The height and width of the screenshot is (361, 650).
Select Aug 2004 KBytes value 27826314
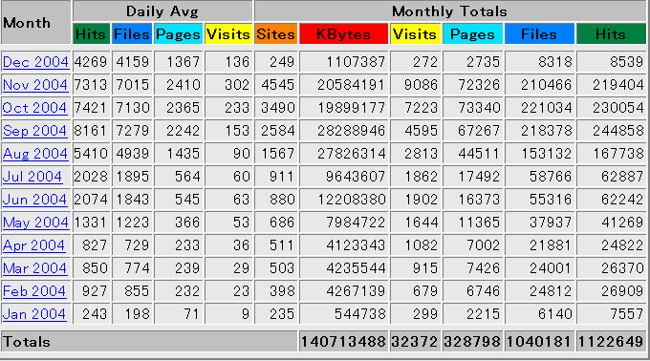coord(352,154)
